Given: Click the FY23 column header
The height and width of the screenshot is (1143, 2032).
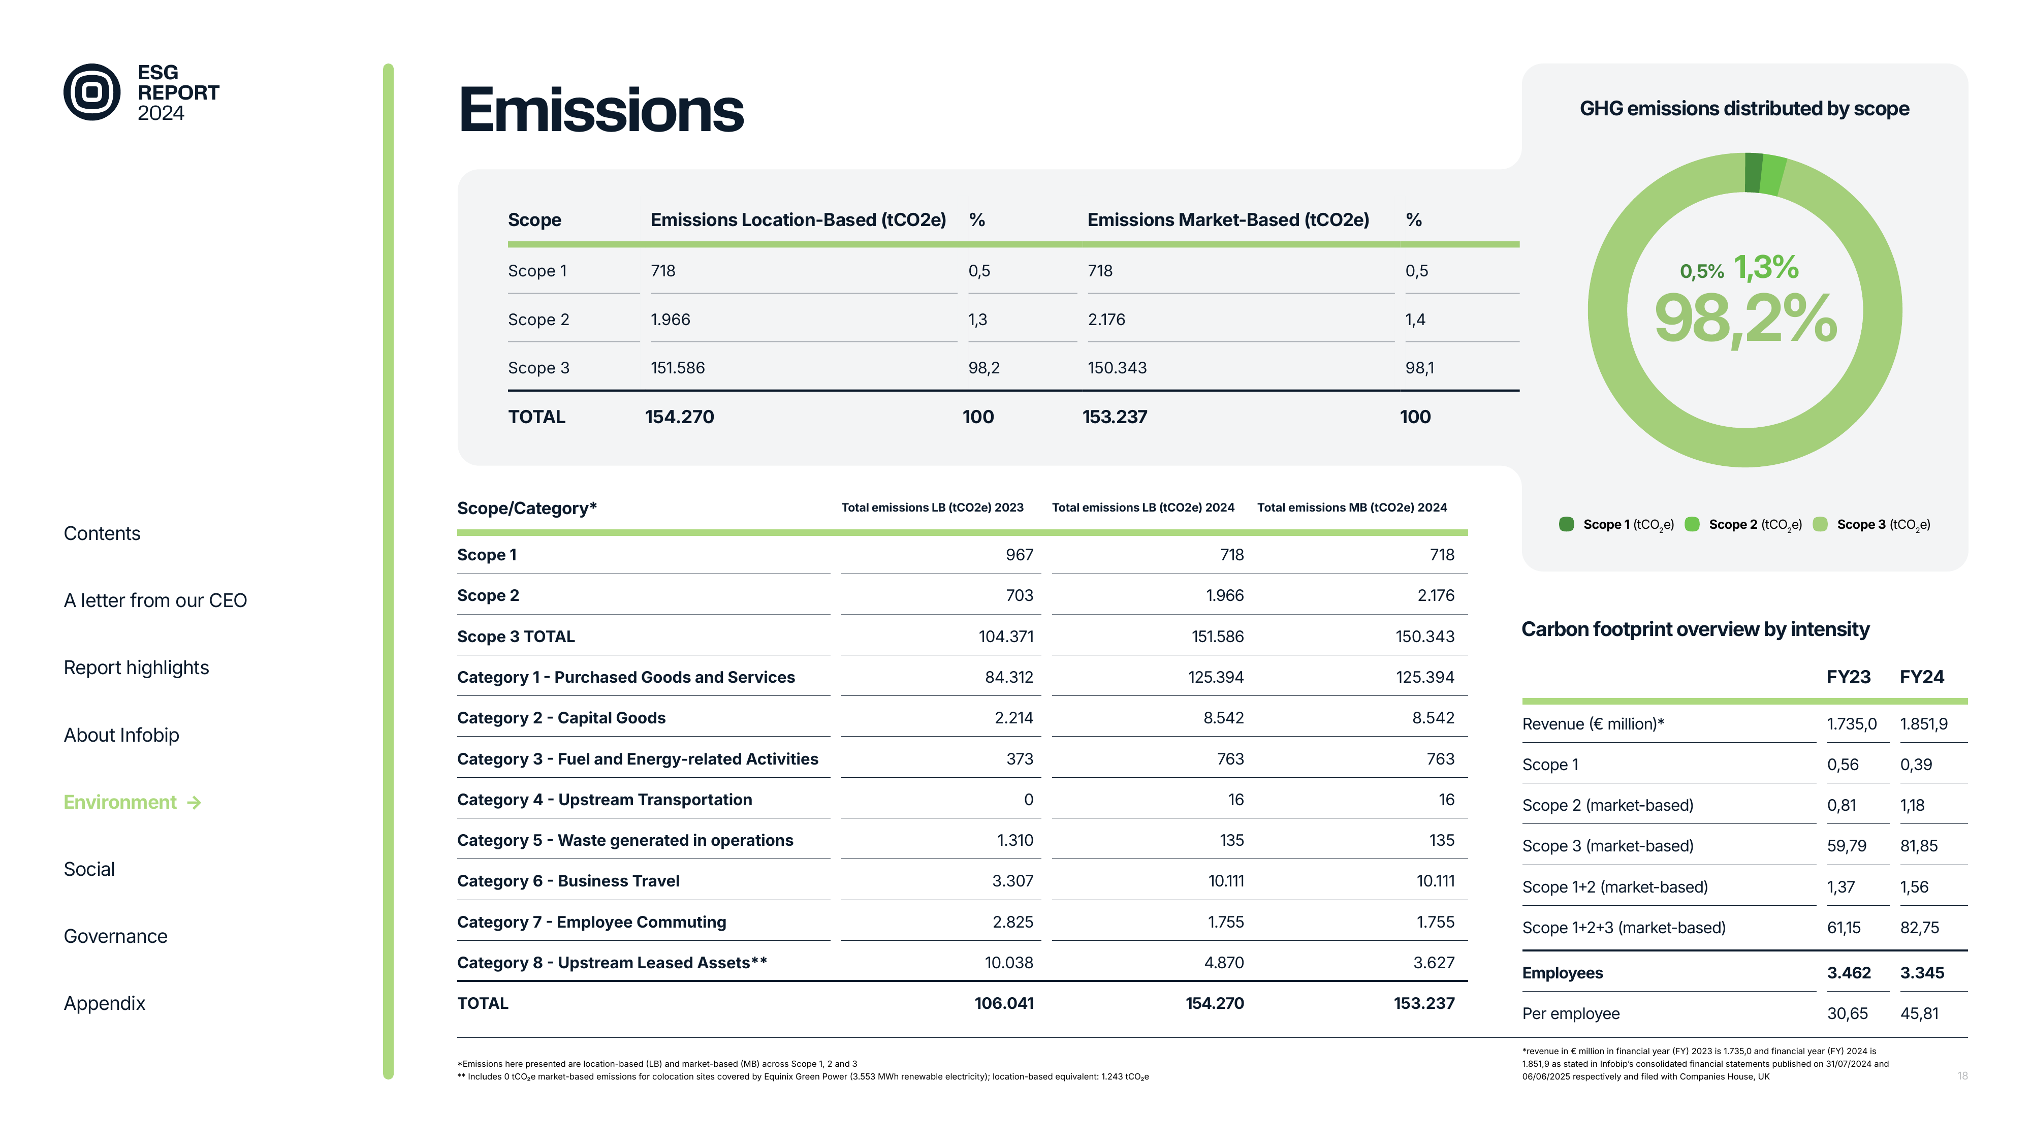Looking at the screenshot, I should pyautogui.click(x=1848, y=677).
